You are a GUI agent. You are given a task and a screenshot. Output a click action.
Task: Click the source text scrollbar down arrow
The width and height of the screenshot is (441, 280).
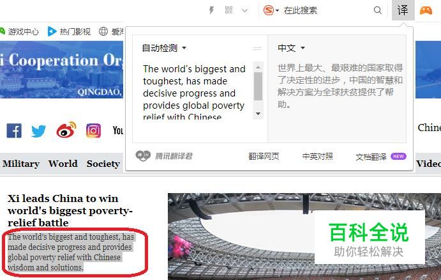tap(258, 114)
